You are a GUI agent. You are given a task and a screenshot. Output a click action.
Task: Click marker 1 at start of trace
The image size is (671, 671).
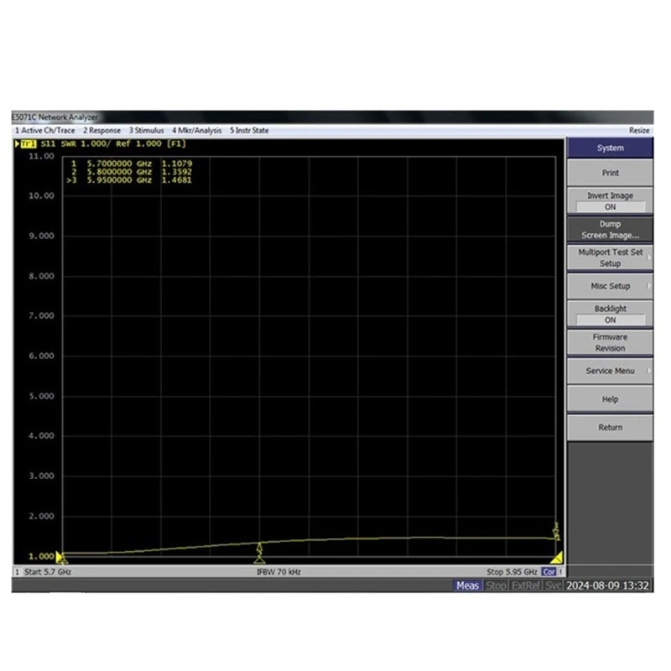coord(63,559)
